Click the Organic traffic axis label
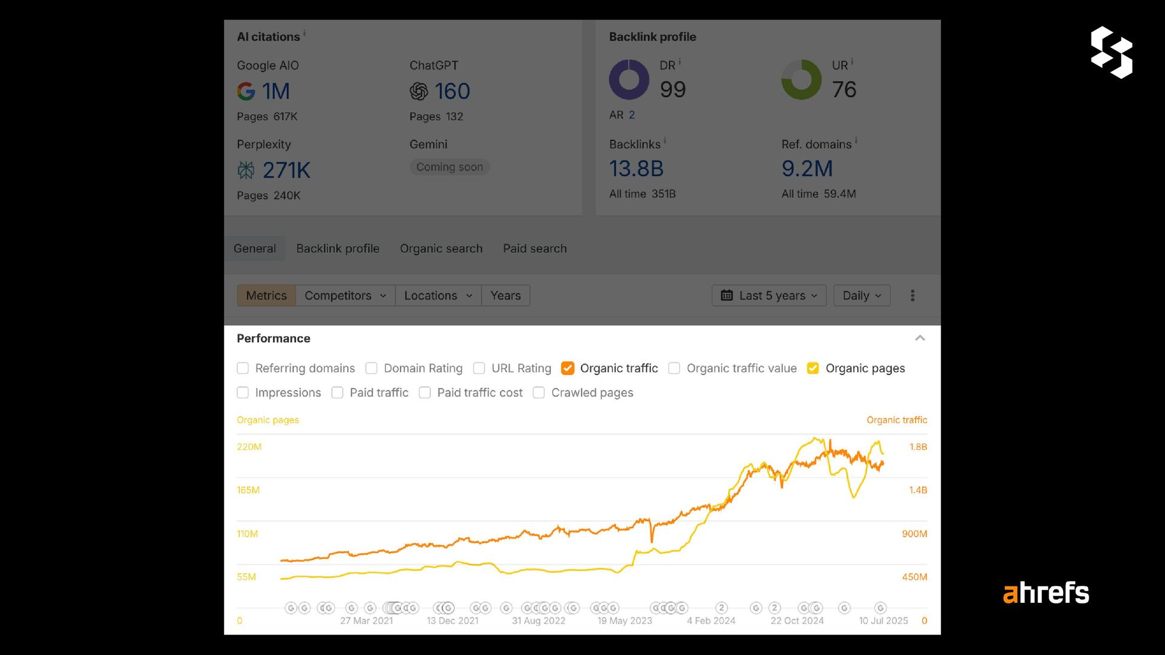Viewport: 1165px width, 655px height. [897, 420]
